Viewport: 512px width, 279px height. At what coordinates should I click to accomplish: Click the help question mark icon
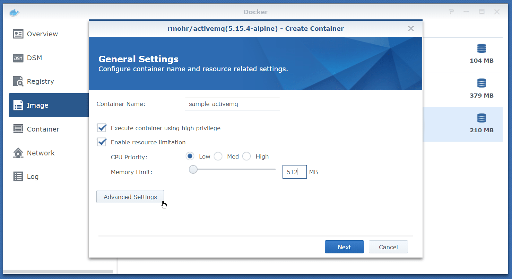click(451, 12)
